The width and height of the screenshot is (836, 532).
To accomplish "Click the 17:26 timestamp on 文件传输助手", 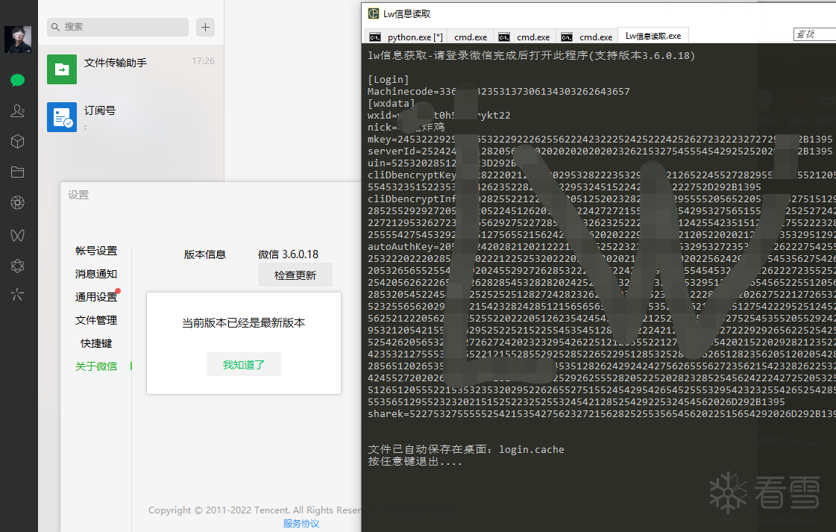I will 203,61.
